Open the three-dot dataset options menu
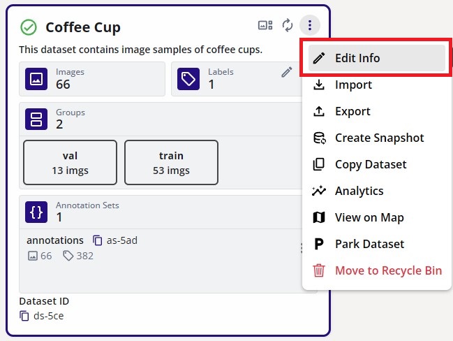 pos(310,26)
